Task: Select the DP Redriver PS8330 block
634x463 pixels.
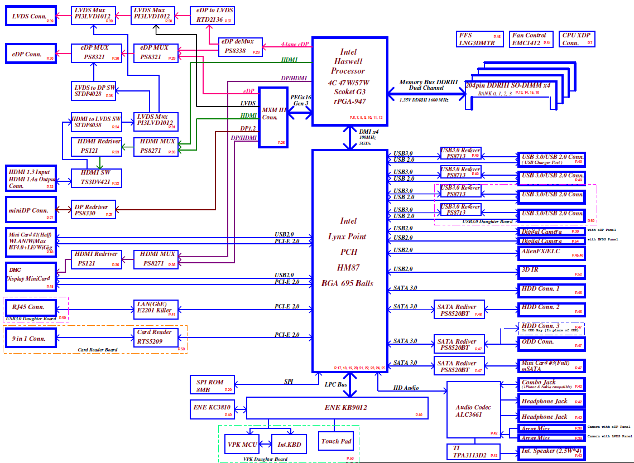Action: [x=93, y=210]
